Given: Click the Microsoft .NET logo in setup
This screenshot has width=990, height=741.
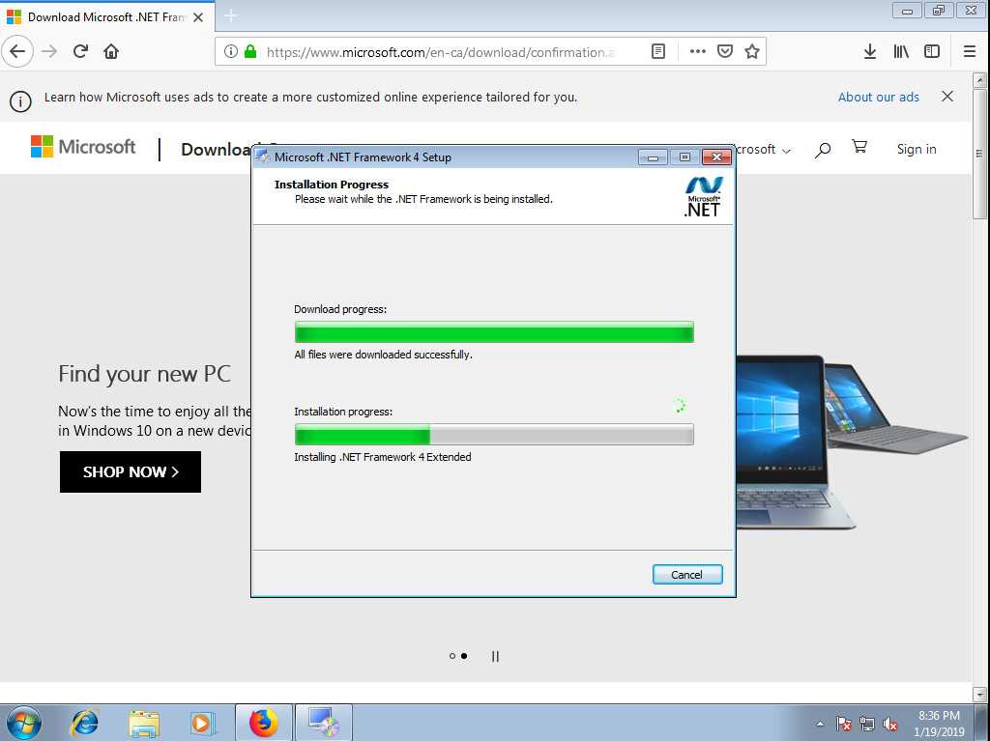Looking at the screenshot, I should [x=703, y=197].
